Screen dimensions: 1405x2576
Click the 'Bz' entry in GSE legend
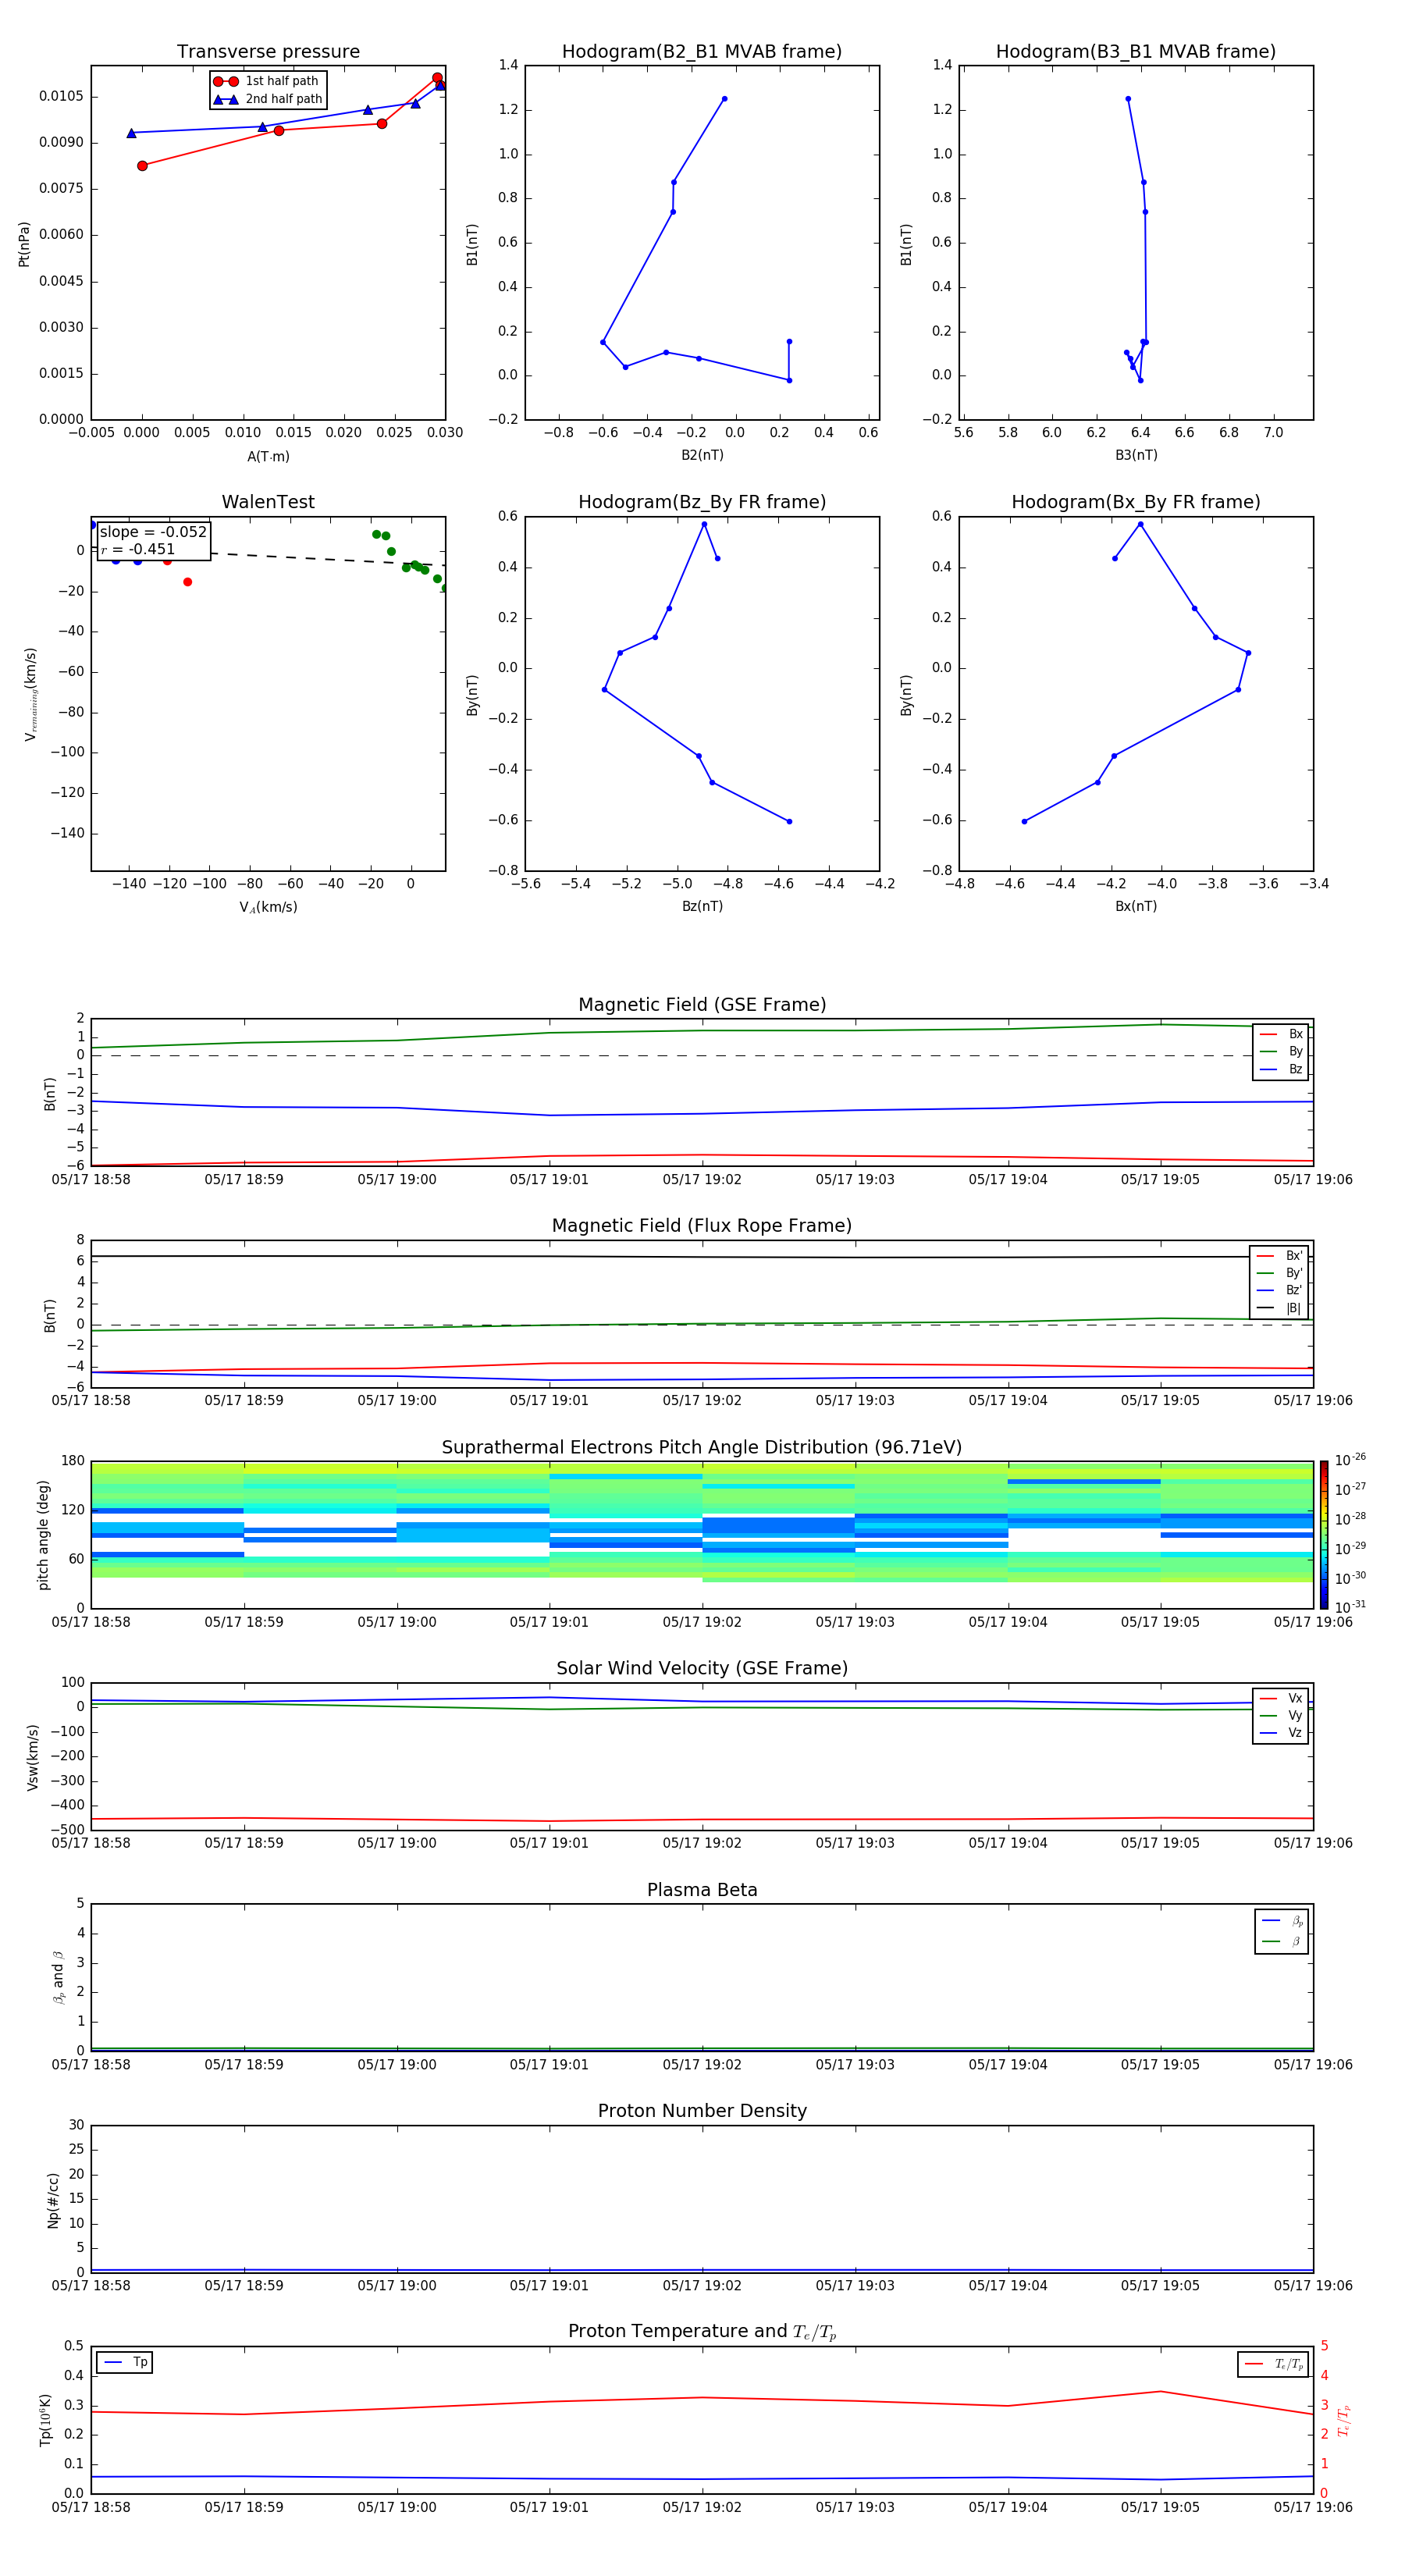(1282, 1069)
